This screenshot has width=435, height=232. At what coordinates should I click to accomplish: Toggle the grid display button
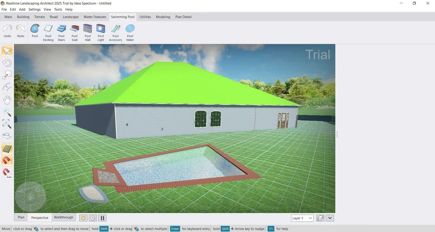(x=7, y=149)
